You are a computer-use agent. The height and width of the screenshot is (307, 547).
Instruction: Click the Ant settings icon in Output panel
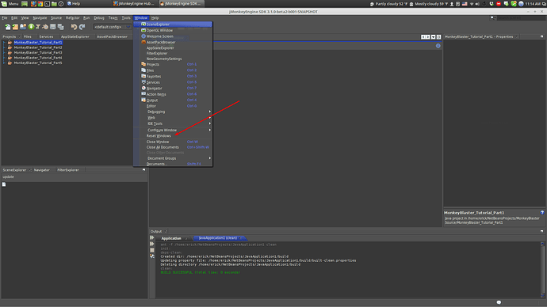pos(151,256)
